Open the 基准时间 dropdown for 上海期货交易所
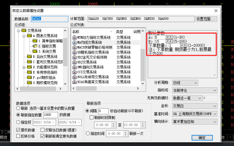Image resolution: width=234 pixels, height=146 pixels. tap(195, 114)
